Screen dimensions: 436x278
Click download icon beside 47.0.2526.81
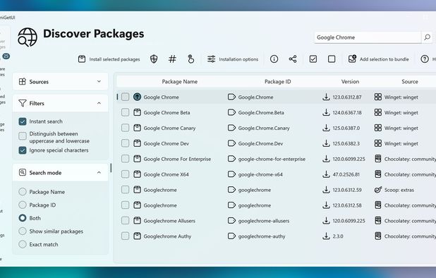coord(326,174)
